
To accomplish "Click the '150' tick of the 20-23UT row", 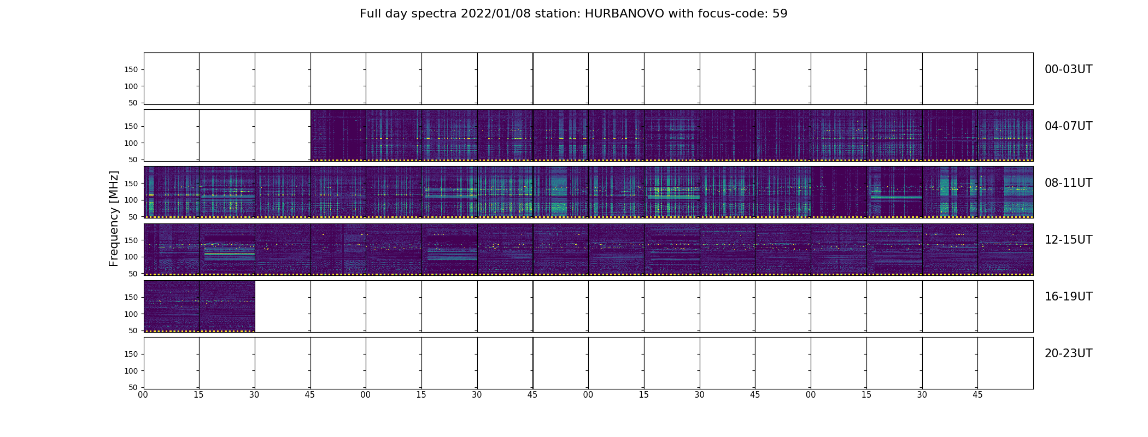I will 131,354.
